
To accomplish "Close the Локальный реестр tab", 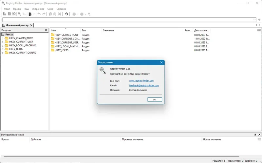I will pos(31,25).
